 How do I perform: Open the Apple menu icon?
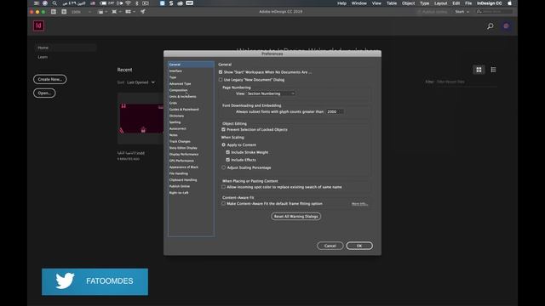(x=509, y=3)
